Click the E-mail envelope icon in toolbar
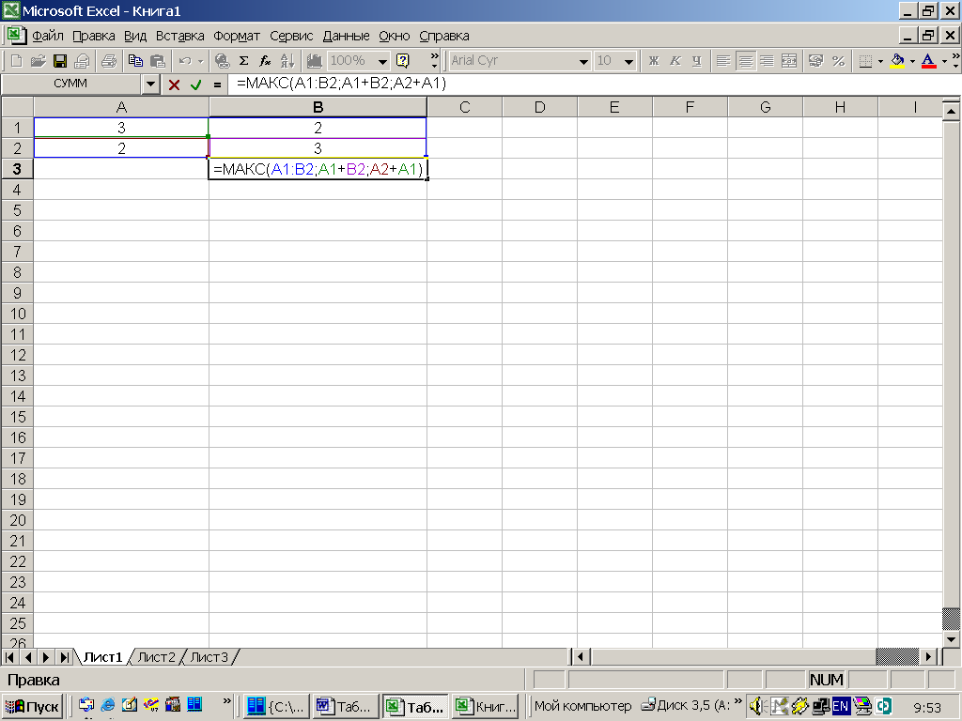 [x=83, y=61]
